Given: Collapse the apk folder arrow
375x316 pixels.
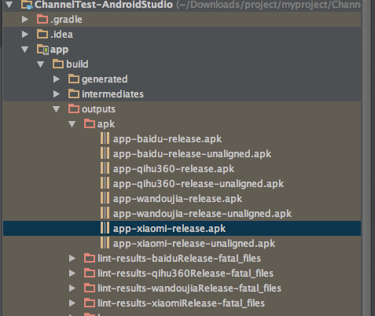Looking at the screenshot, I should [x=72, y=124].
